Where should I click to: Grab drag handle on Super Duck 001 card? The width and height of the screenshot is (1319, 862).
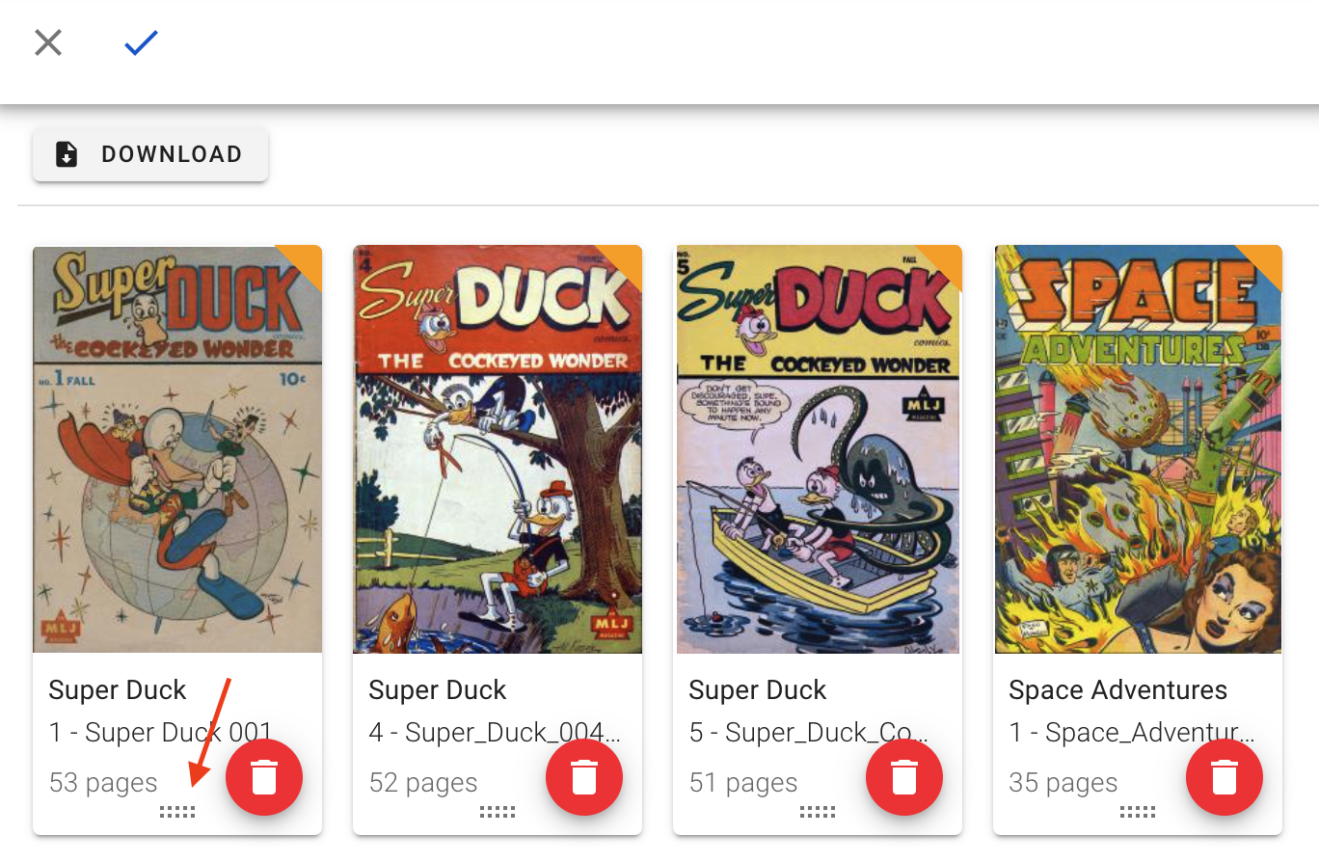[177, 813]
